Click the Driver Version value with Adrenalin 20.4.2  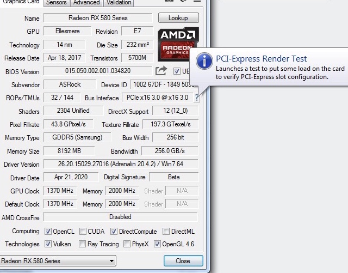[121, 164]
